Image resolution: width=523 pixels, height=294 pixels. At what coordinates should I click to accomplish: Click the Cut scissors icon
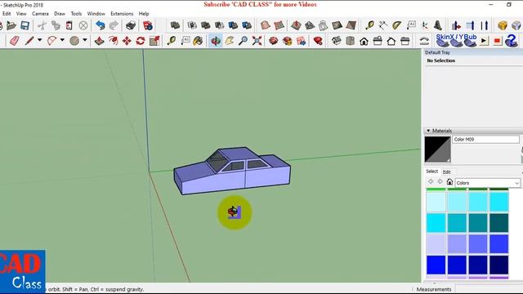[x=42, y=25]
